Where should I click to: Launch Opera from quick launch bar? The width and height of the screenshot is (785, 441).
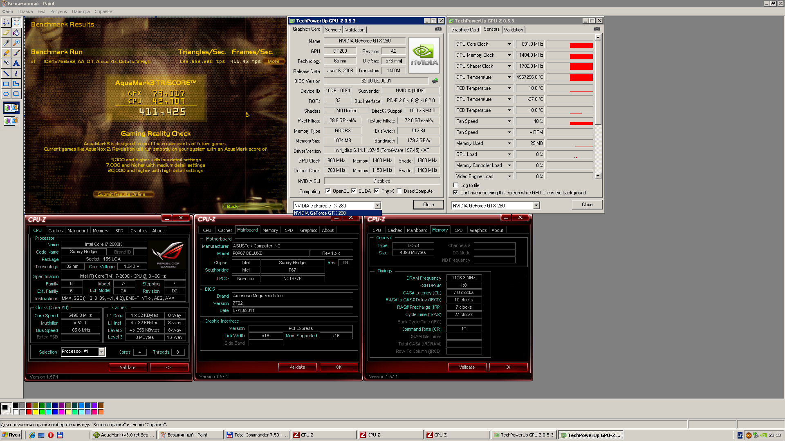[51, 435]
